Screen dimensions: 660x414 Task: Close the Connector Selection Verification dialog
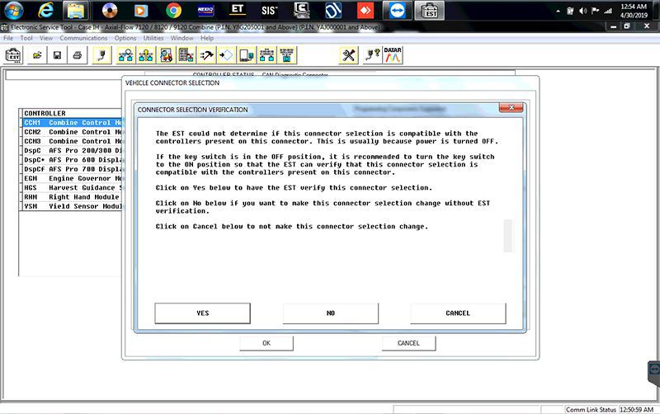pos(511,108)
